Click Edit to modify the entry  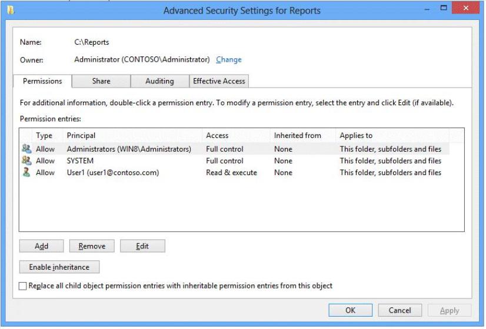click(x=142, y=246)
